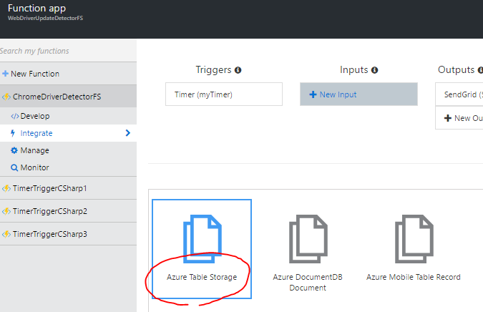The image size is (483, 312).
Task: Click the plus icon beside New Function
Action: coord(5,74)
